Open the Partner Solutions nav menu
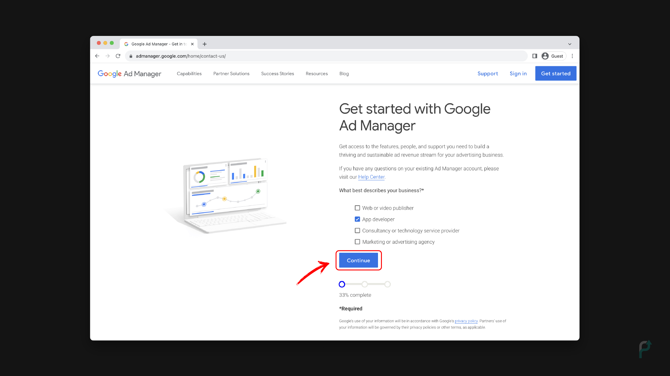 click(x=231, y=74)
